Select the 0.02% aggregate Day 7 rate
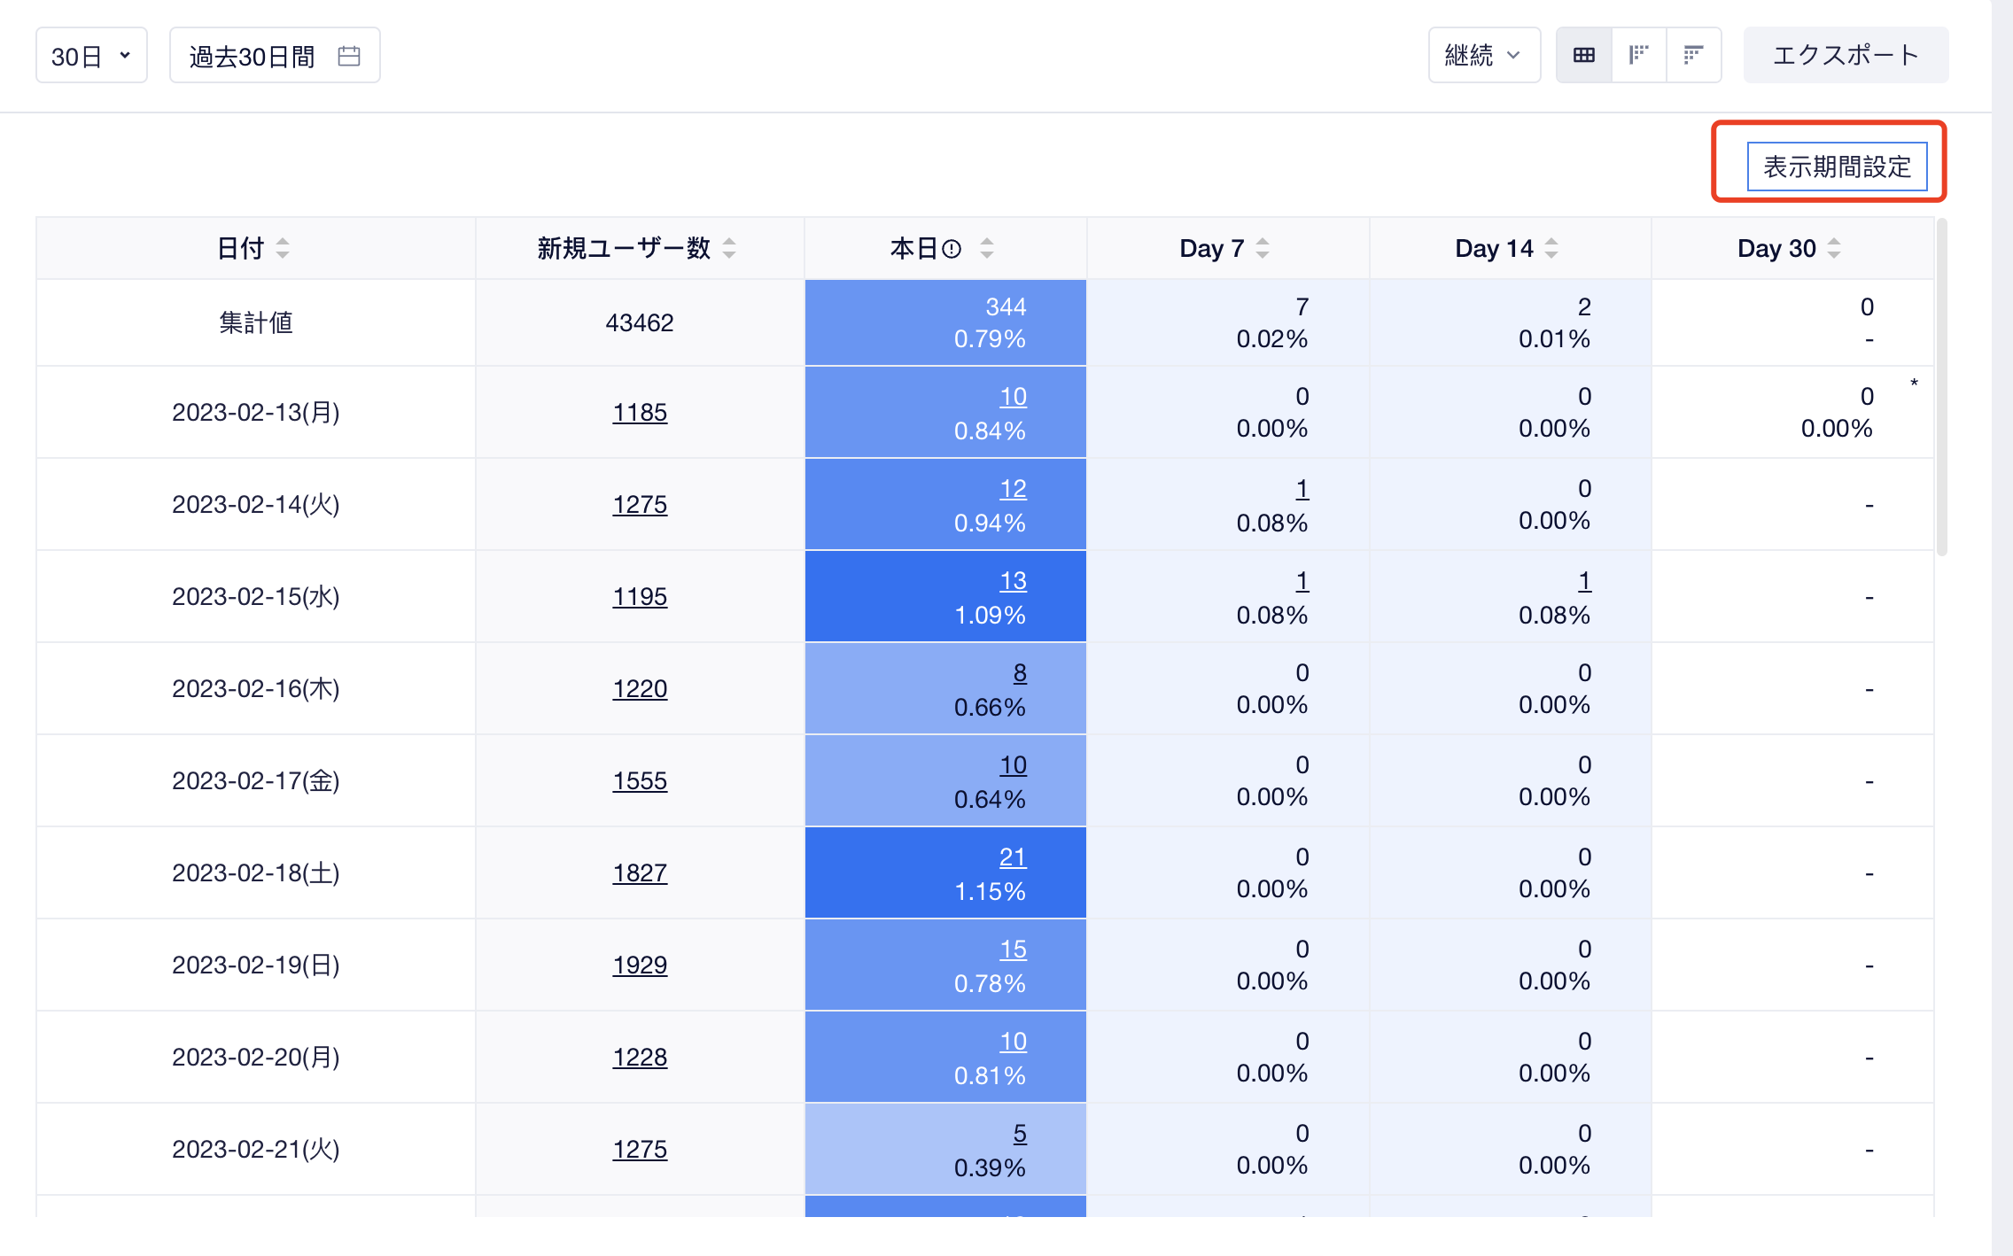 1272,338
